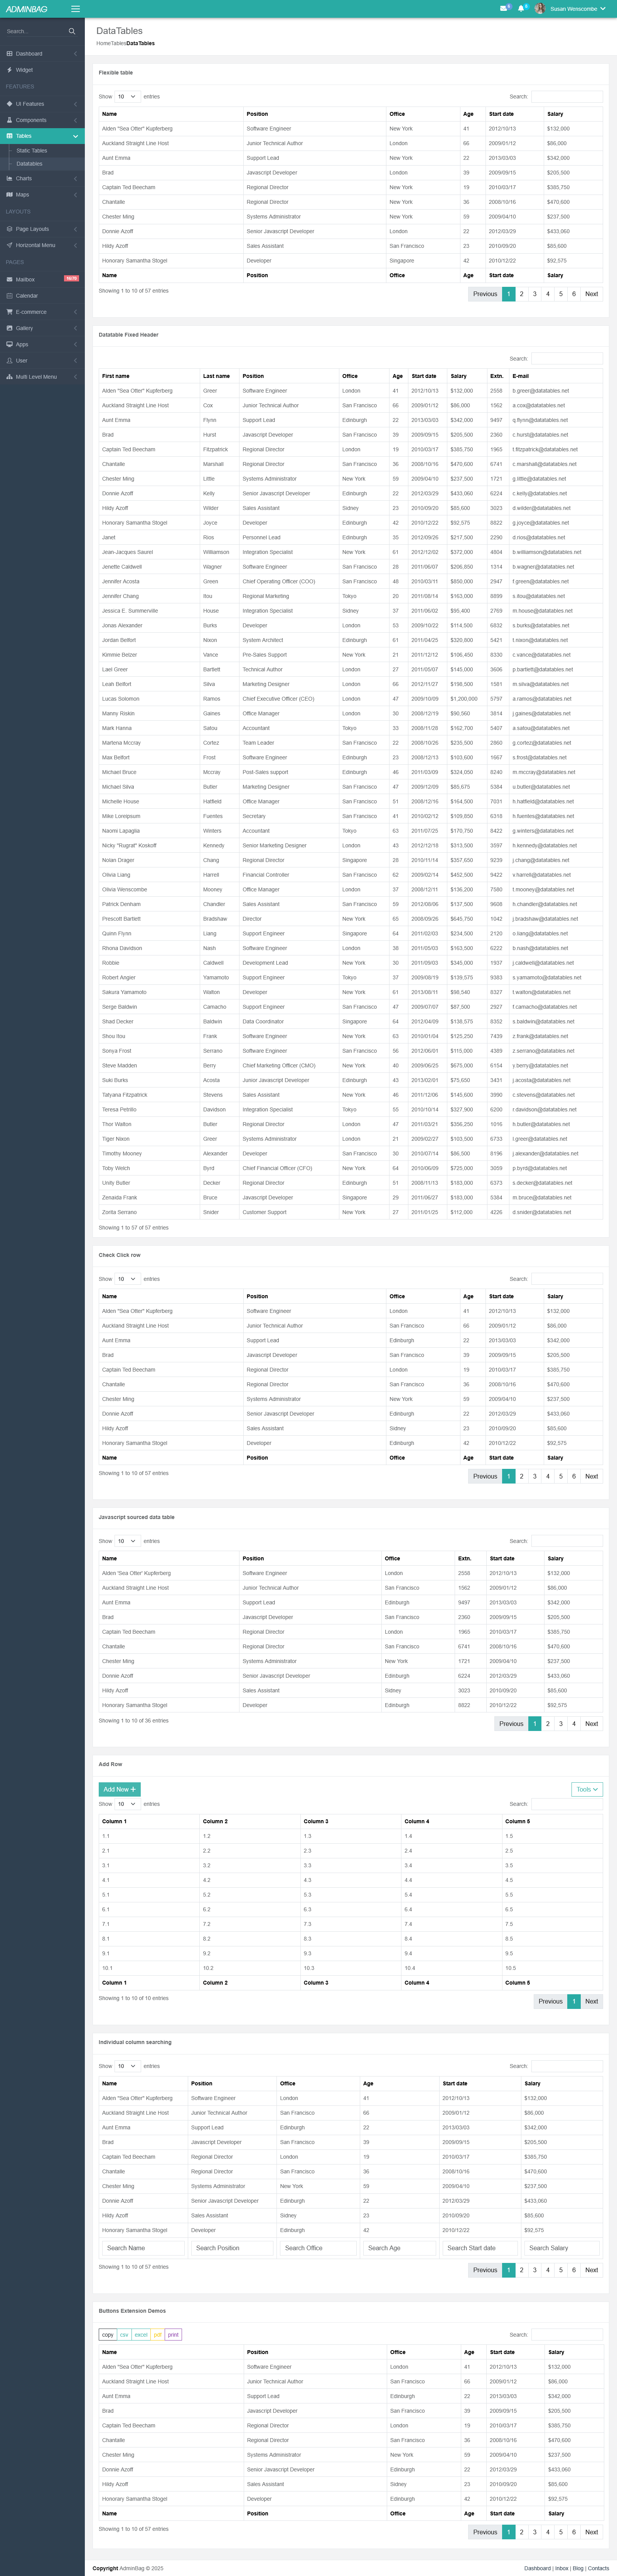This screenshot has width=617, height=2576.
Task: Click Next in Buttons Extension Demos pagination
Action: tap(591, 2532)
